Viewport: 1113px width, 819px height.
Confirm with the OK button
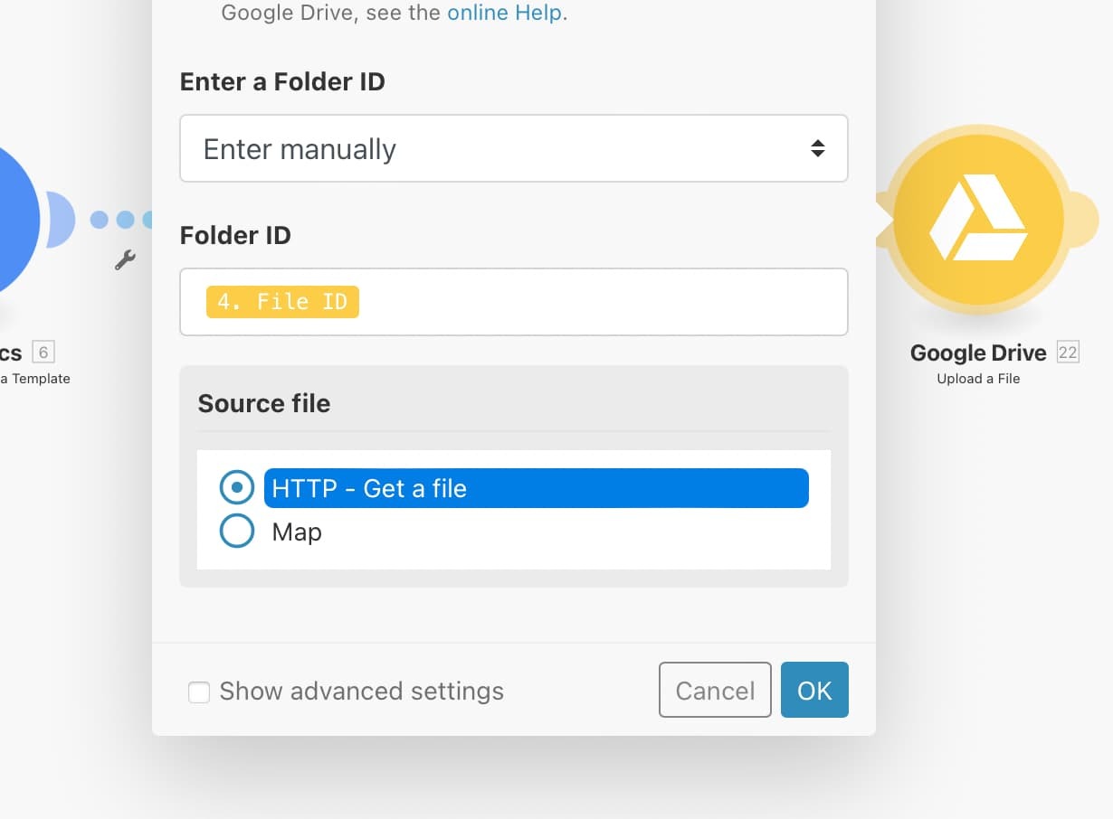(814, 691)
